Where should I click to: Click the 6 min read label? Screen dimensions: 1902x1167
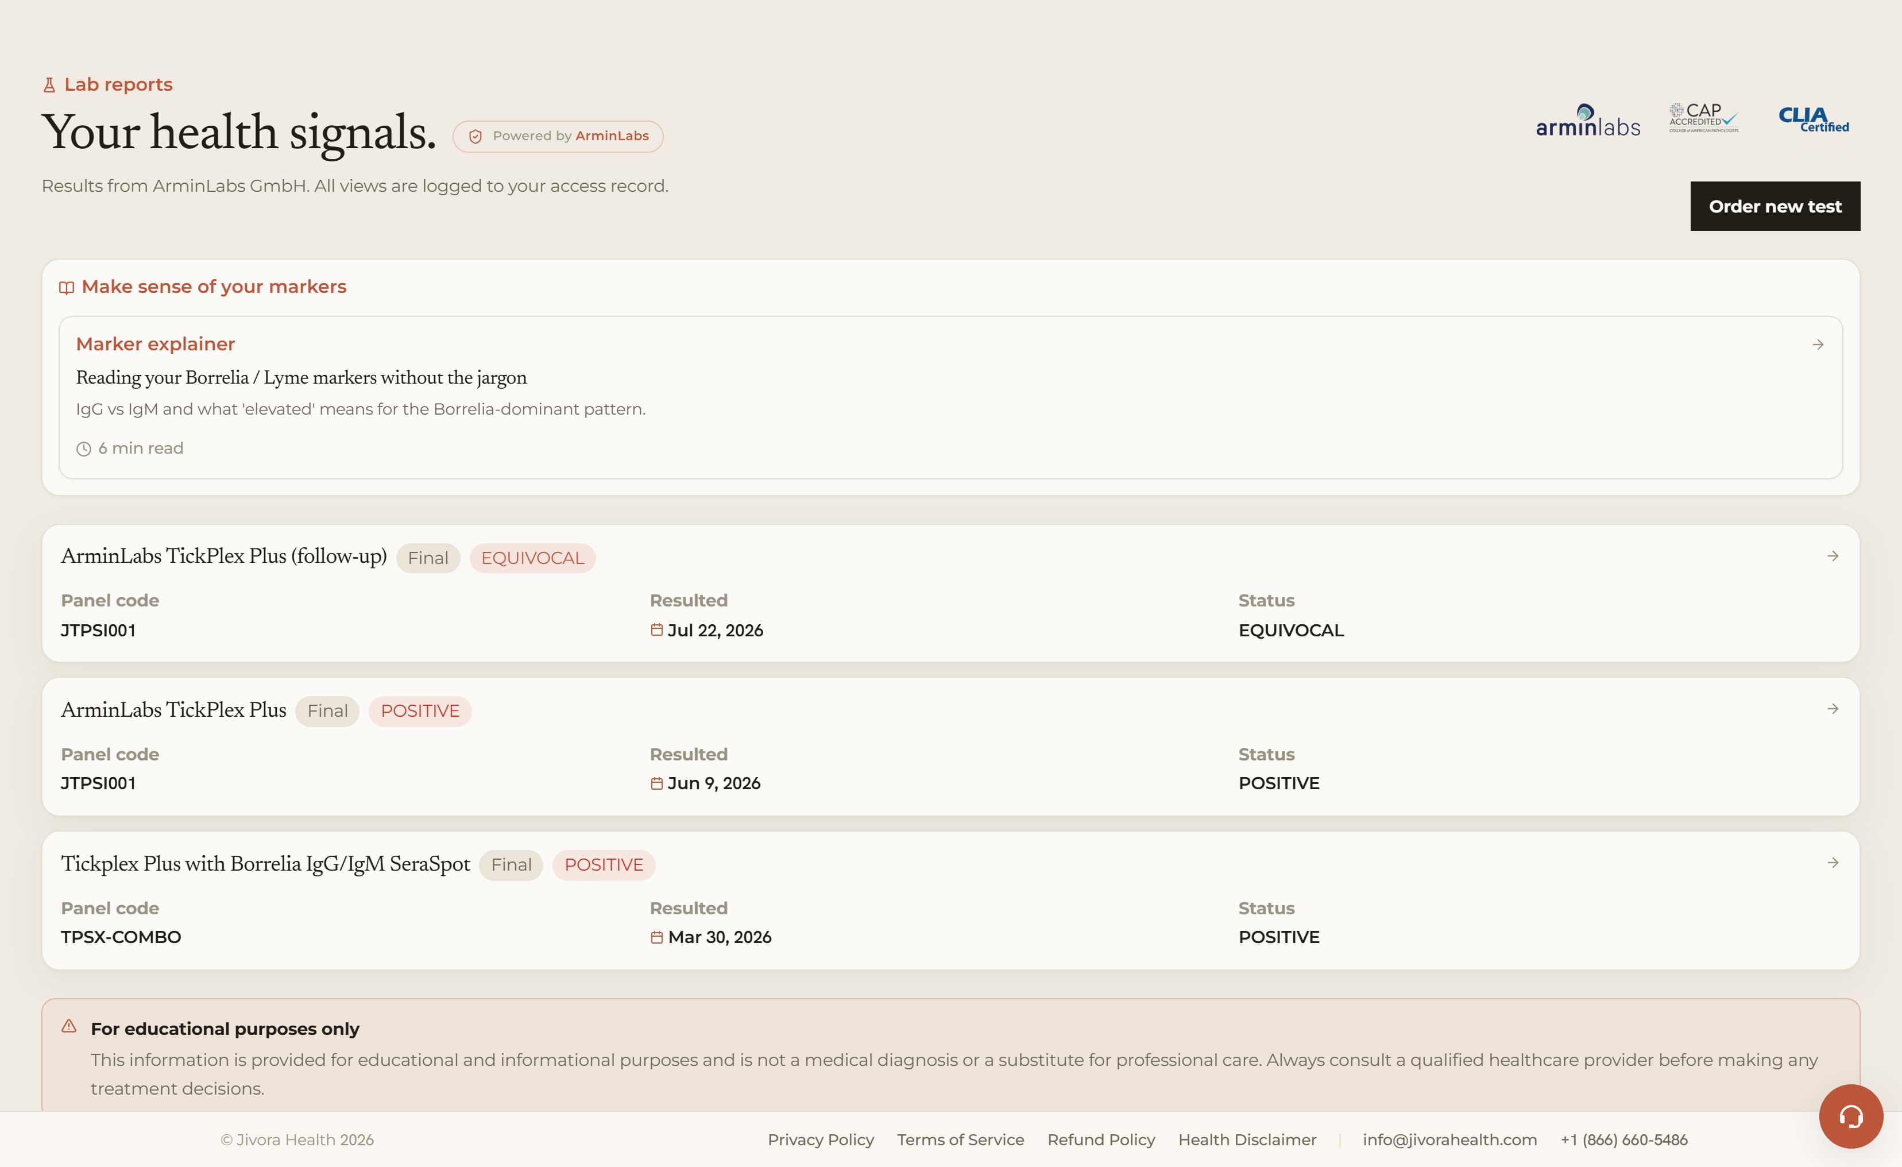click(x=141, y=449)
